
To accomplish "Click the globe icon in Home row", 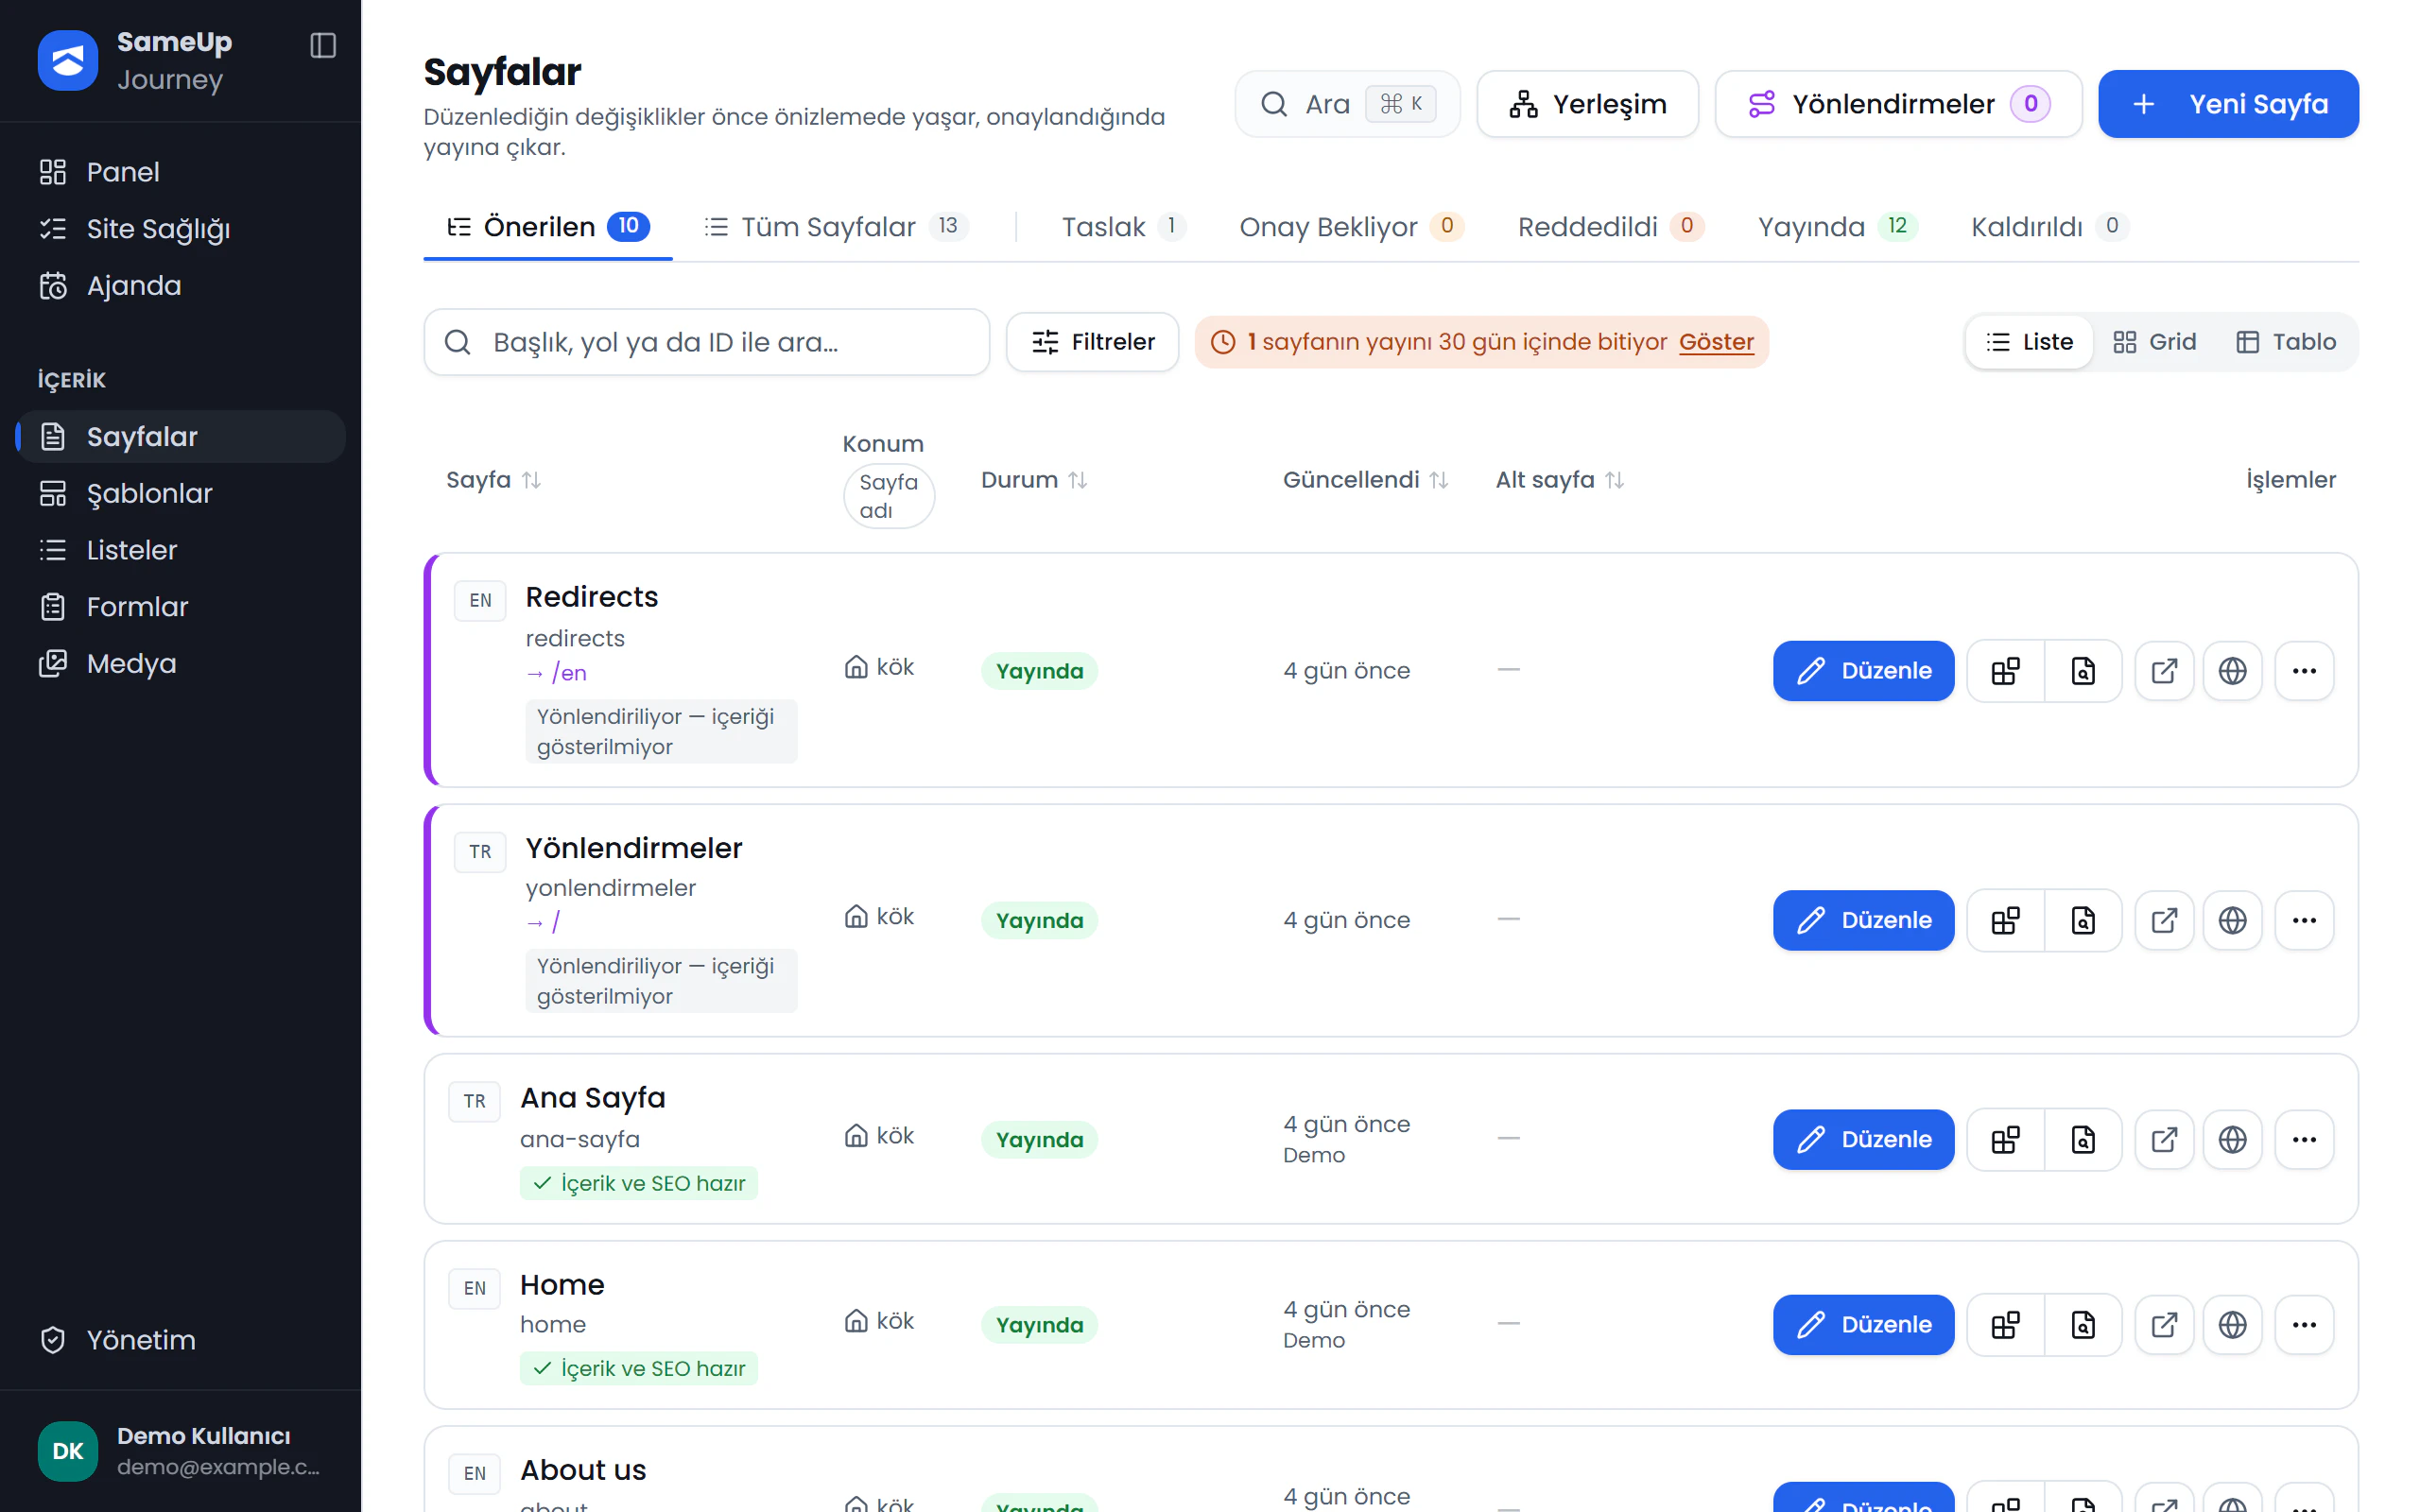I will point(2232,1325).
